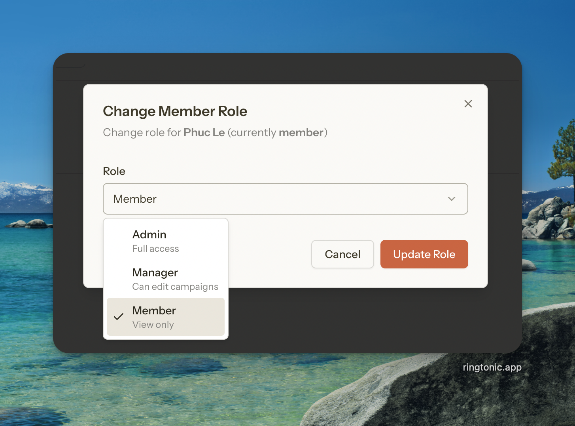Click the 'Manager' title text in dropdown
Viewport: 575px width, 426px height.
pyautogui.click(x=155, y=272)
